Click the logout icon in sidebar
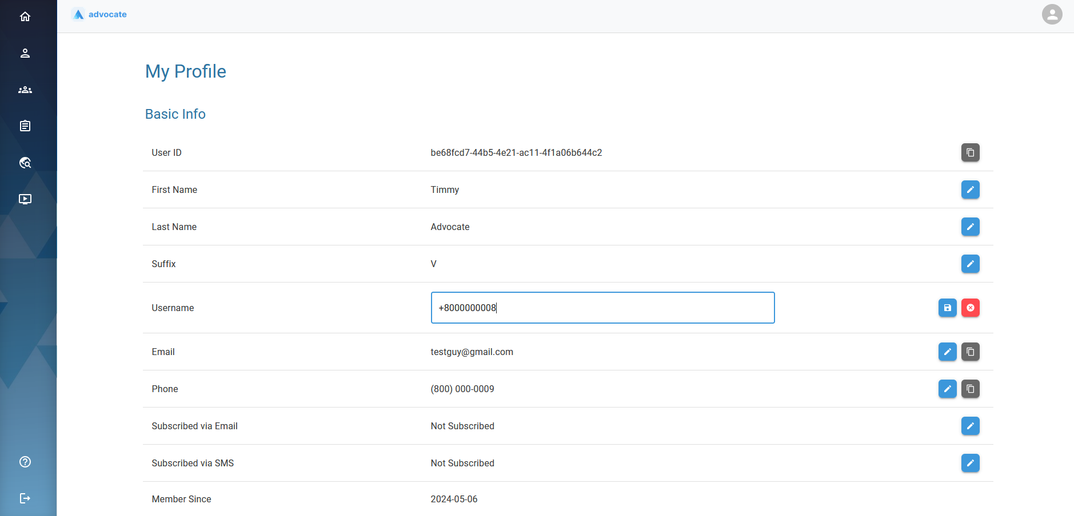Viewport: 1074px width, 516px height. pyautogui.click(x=25, y=498)
